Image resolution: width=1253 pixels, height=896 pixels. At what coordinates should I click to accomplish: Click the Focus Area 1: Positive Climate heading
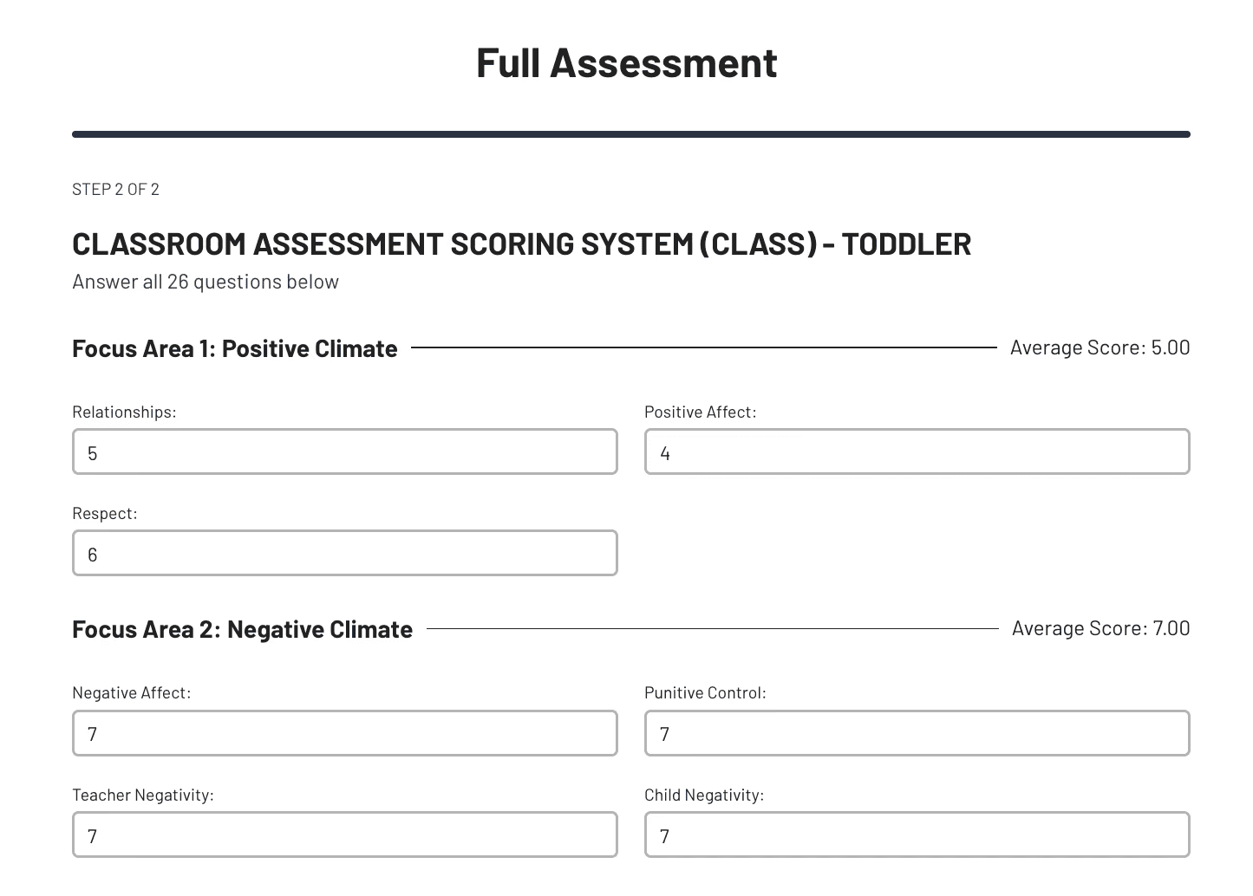pos(234,348)
